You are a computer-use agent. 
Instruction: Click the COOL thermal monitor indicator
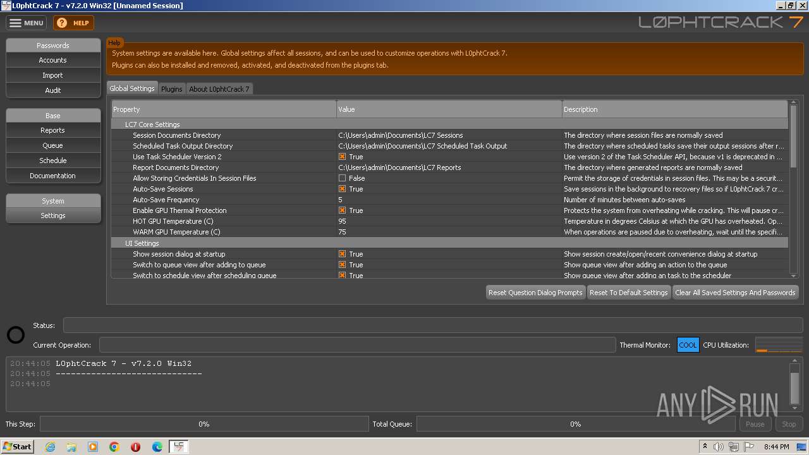(688, 345)
